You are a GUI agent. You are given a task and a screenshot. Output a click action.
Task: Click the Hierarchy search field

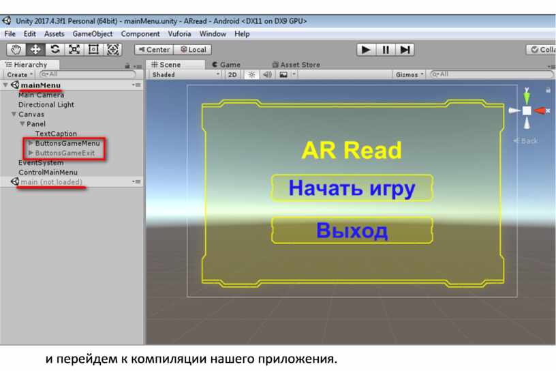(x=88, y=74)
